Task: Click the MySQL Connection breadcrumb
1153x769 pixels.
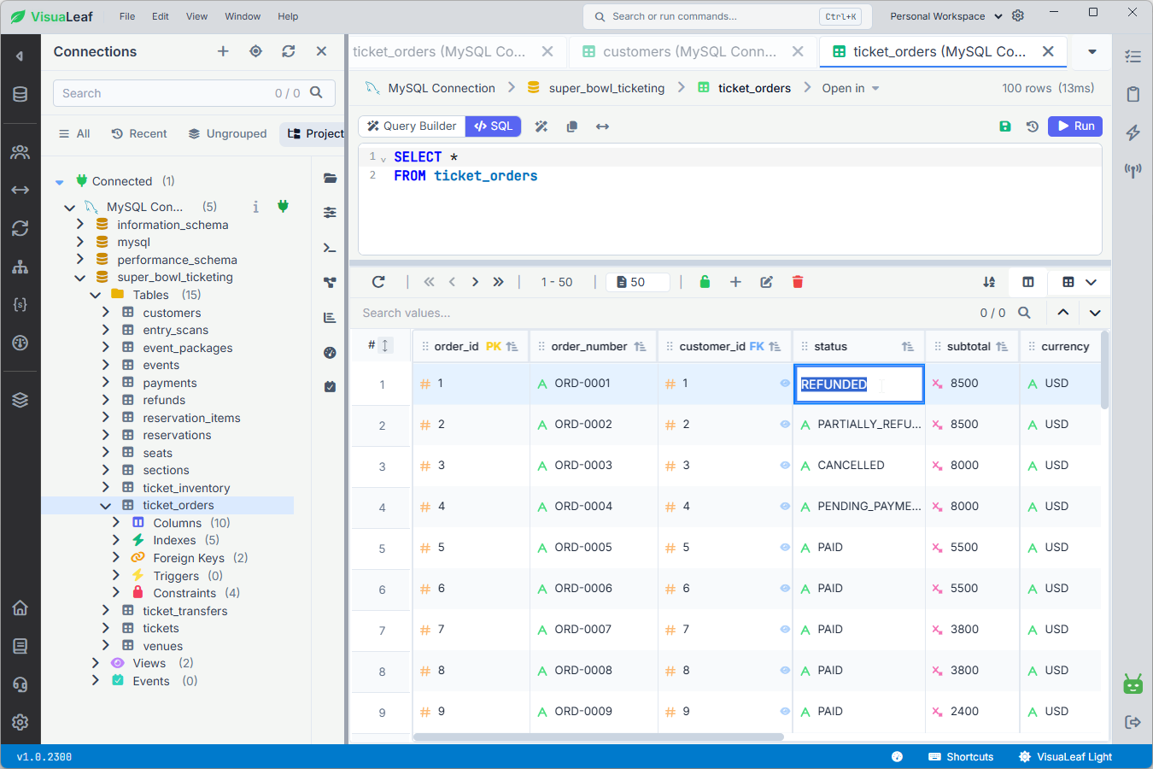Action: 430,88
